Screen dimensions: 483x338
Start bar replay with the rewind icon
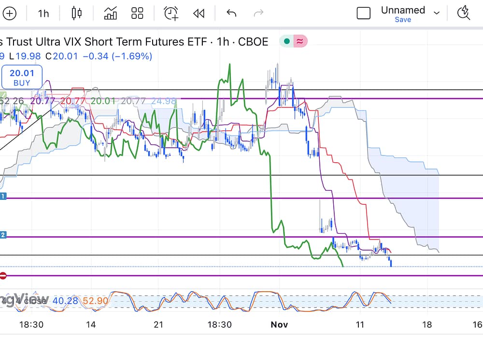(x=199, y=14)
